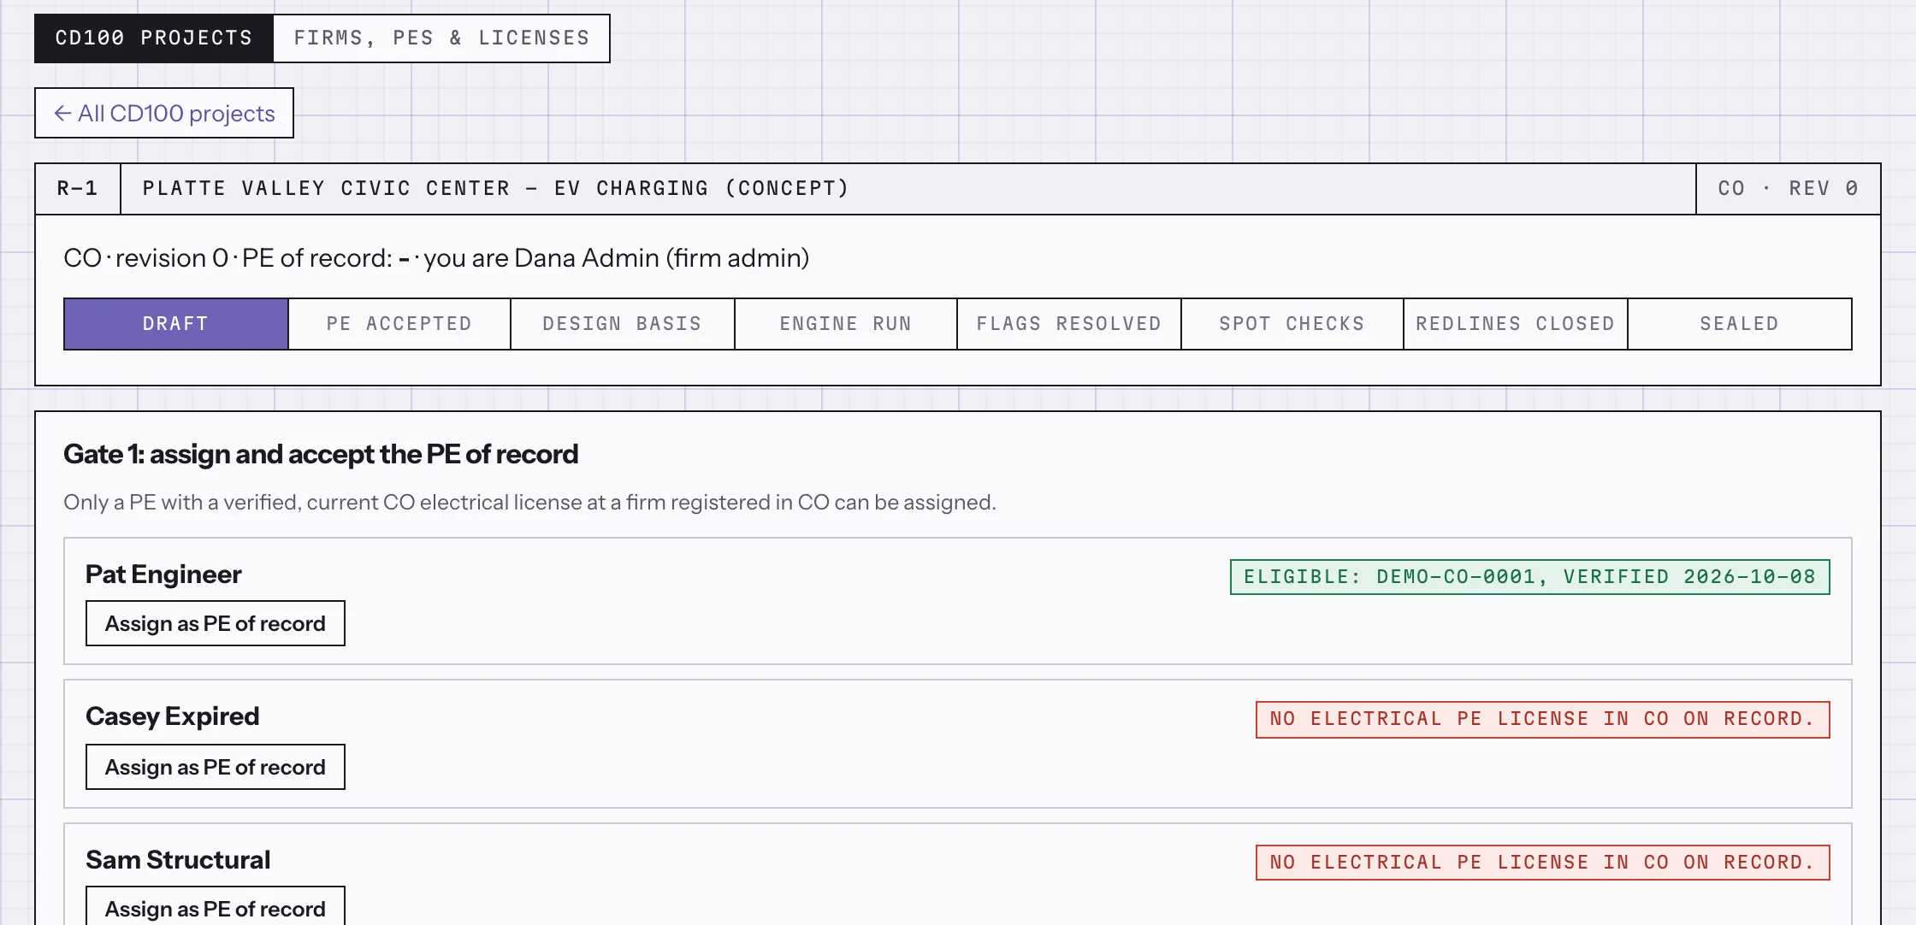This screenshot has height=925, width=1916.
Task: Select the Spot Checks stage step
Action: coord(1292,324)
